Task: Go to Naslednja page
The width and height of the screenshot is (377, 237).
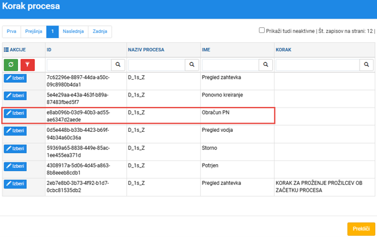Action: pos(74,32)
